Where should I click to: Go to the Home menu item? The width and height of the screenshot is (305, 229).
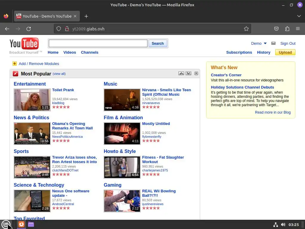[53, 52]
